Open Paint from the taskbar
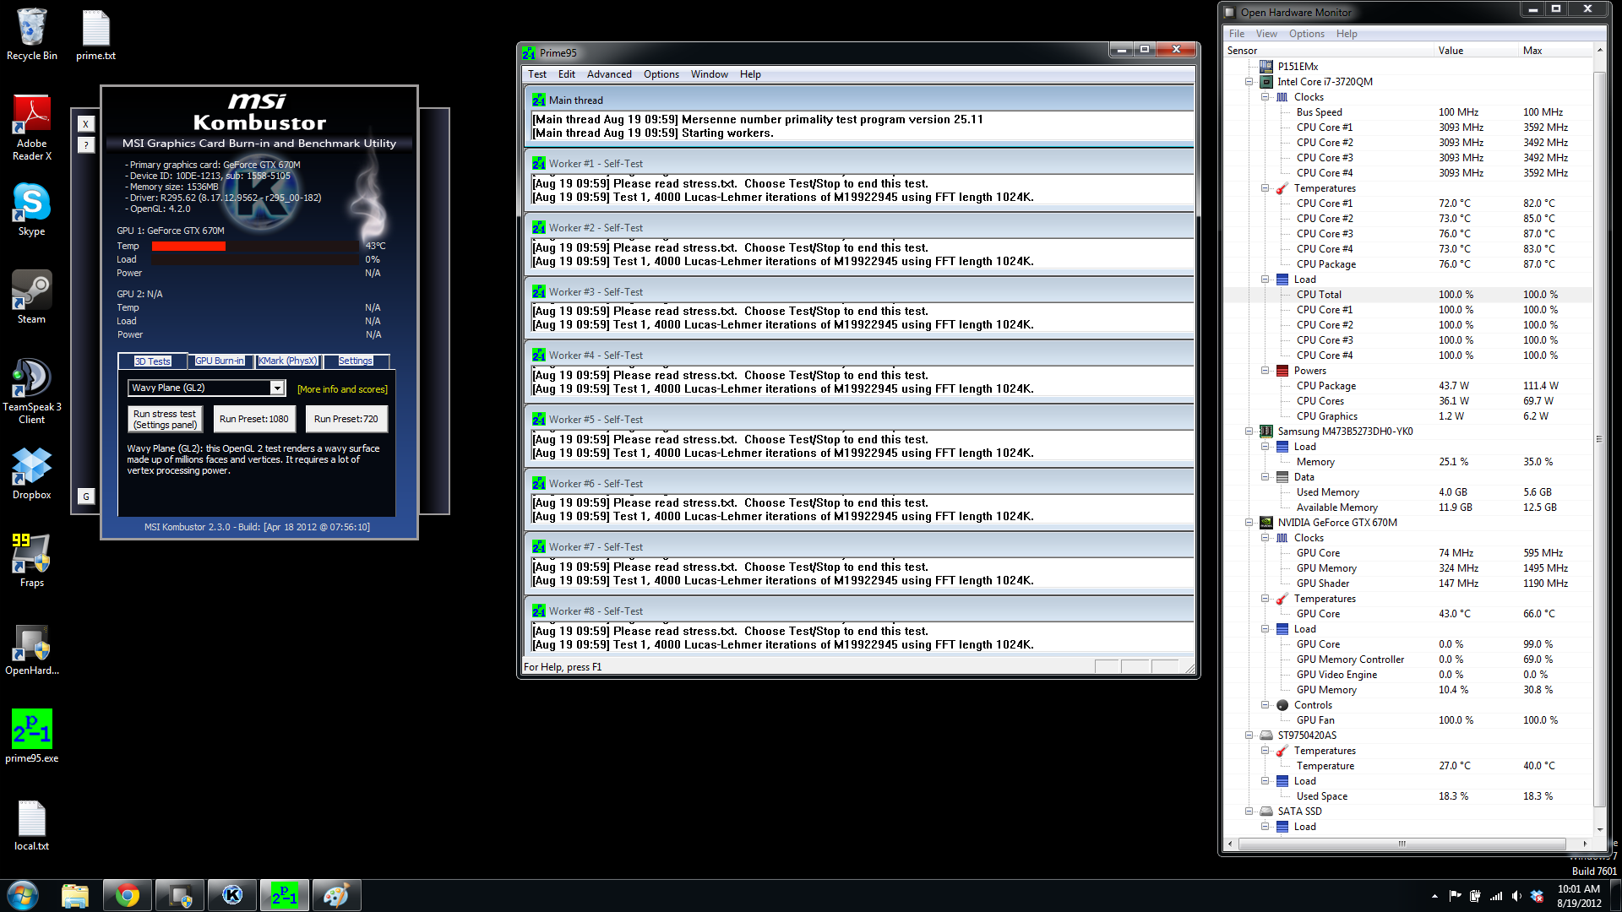Screen dimensions: 1622x912 [x=337, y=895]
